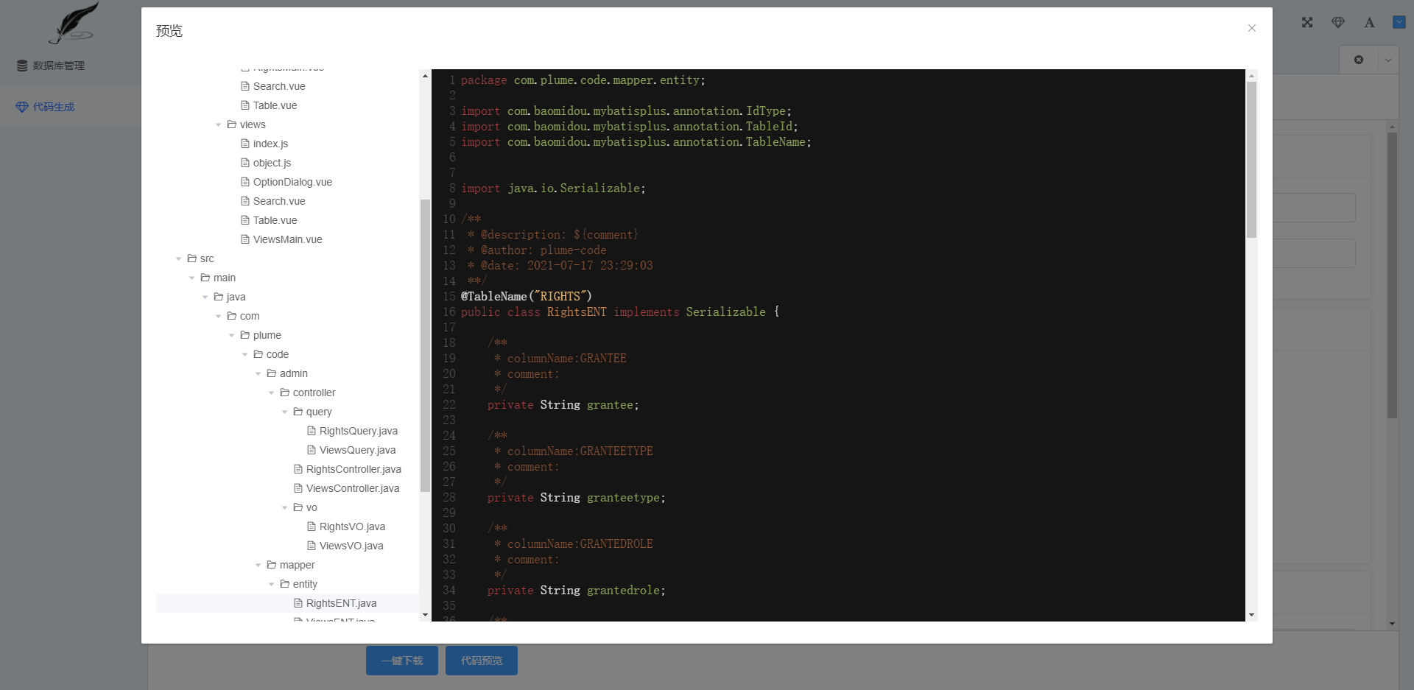This screenshot has width=1414, height=690.
Task: Collapse the query folder arrow
Action: click(x=284, y=412)
